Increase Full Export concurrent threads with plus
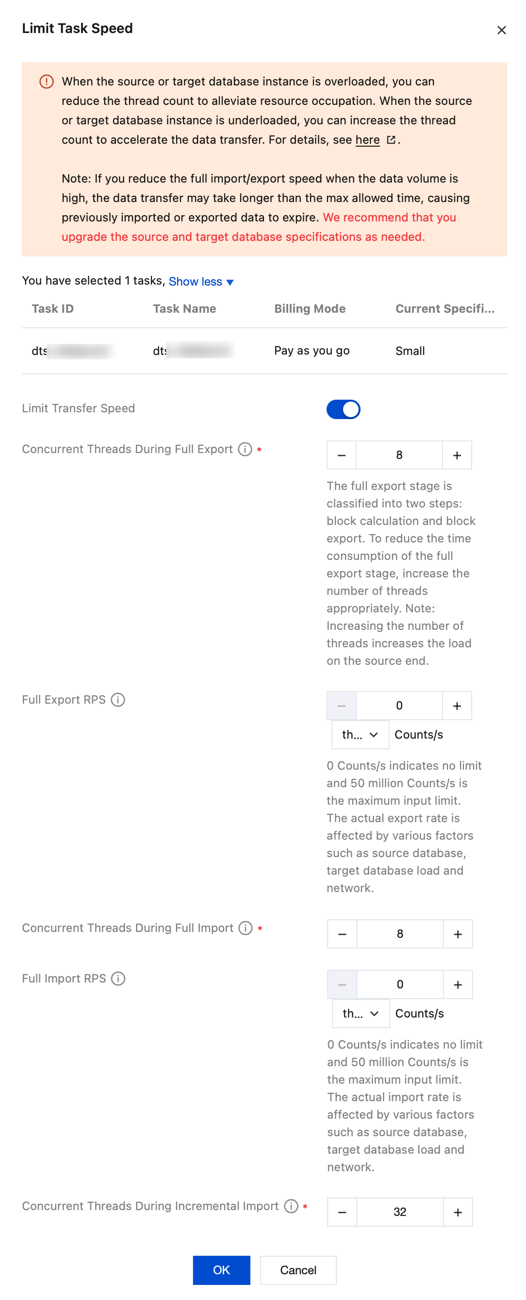The width and height of the screenshot is (526, 1300). [457, 455]
